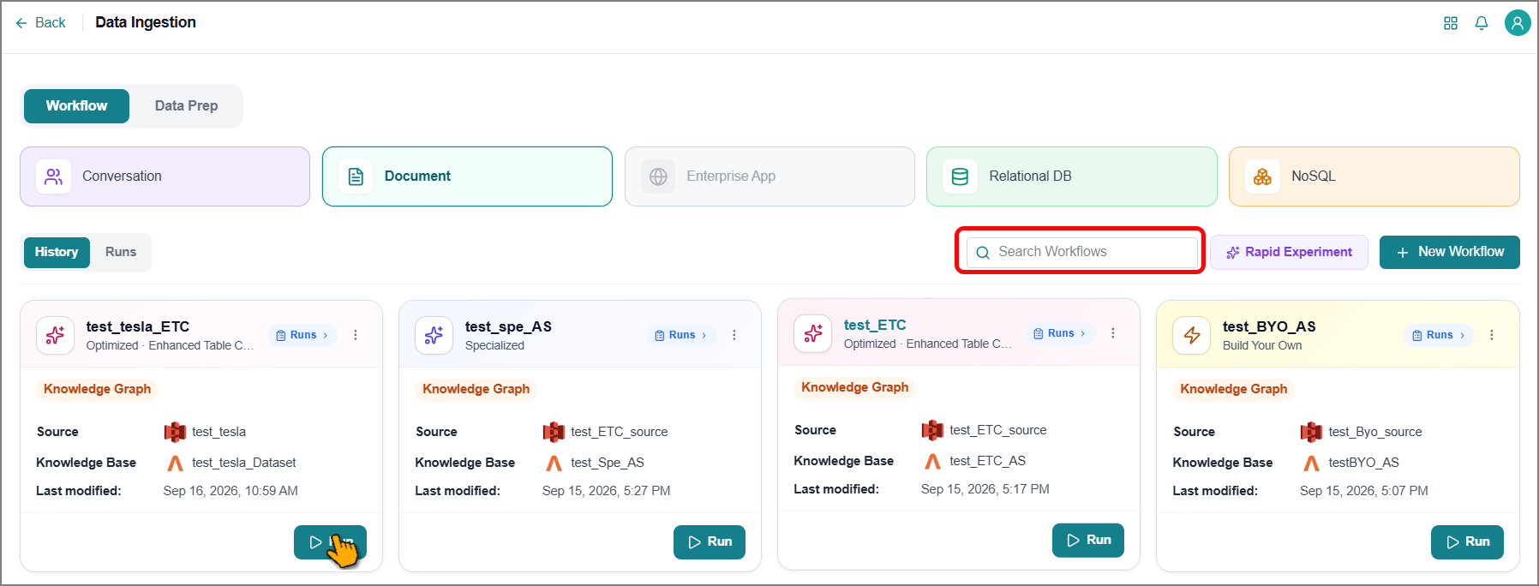
Task: Click the test_tesla_Dataset knowledge base icon
Action: click(x=175, y=463)
